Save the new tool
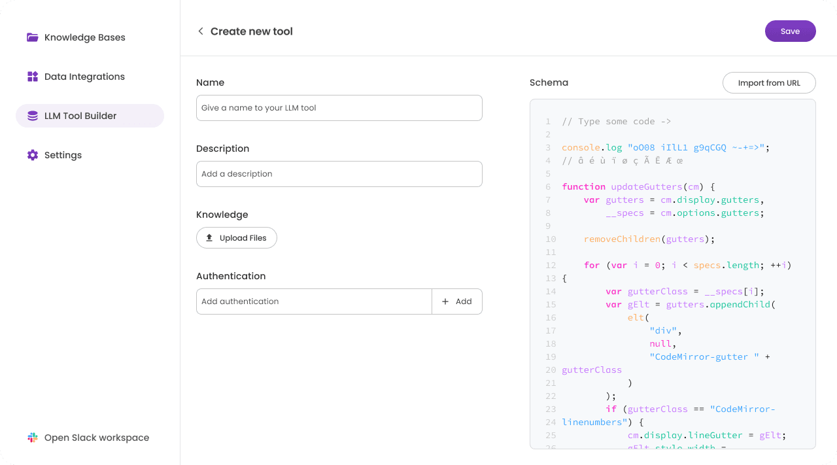Viewport: 837px width, 465px height. [x=790, y=31]
